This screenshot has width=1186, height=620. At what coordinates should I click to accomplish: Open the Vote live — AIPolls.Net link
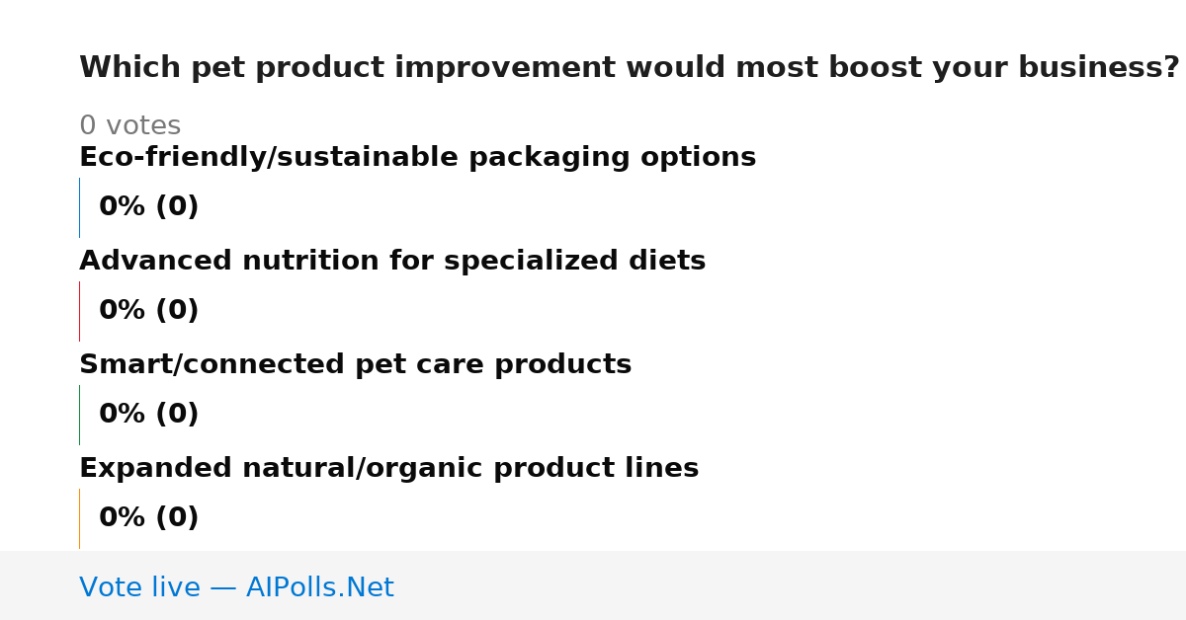pyautogui.click(x=236, y=587)
